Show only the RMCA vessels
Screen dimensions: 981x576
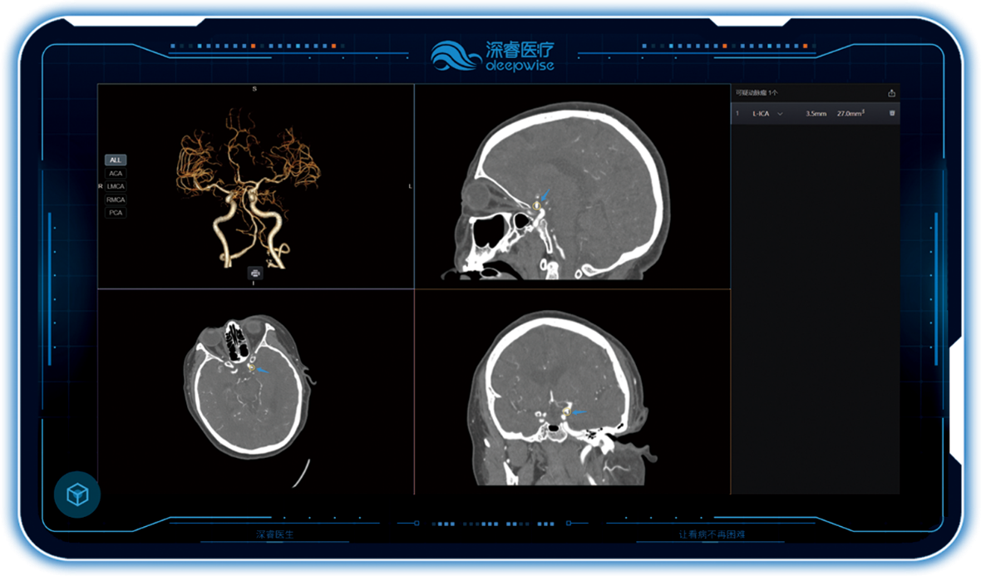116,199
